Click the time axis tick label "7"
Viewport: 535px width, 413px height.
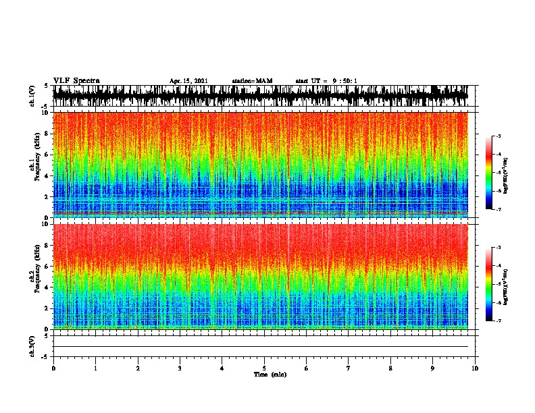point(349,368)
